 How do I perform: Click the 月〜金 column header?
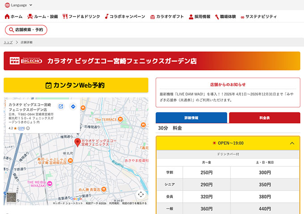(207, 162)
